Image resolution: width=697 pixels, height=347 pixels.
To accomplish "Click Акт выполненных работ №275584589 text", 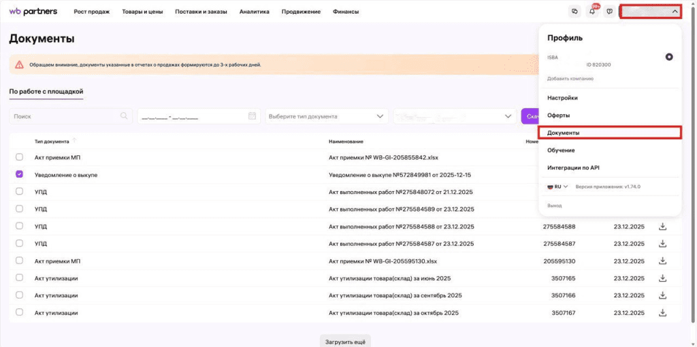I will (x=402, y=210).
